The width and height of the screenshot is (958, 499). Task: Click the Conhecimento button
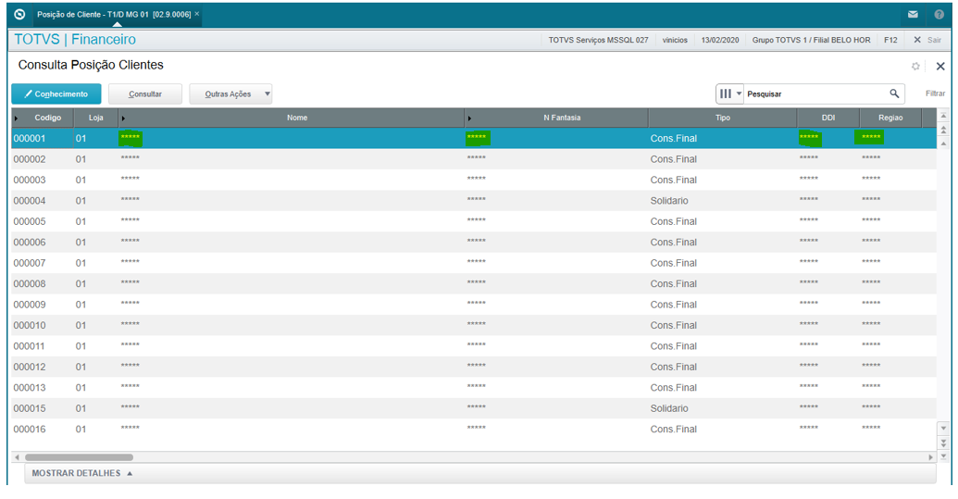point(56,94)
